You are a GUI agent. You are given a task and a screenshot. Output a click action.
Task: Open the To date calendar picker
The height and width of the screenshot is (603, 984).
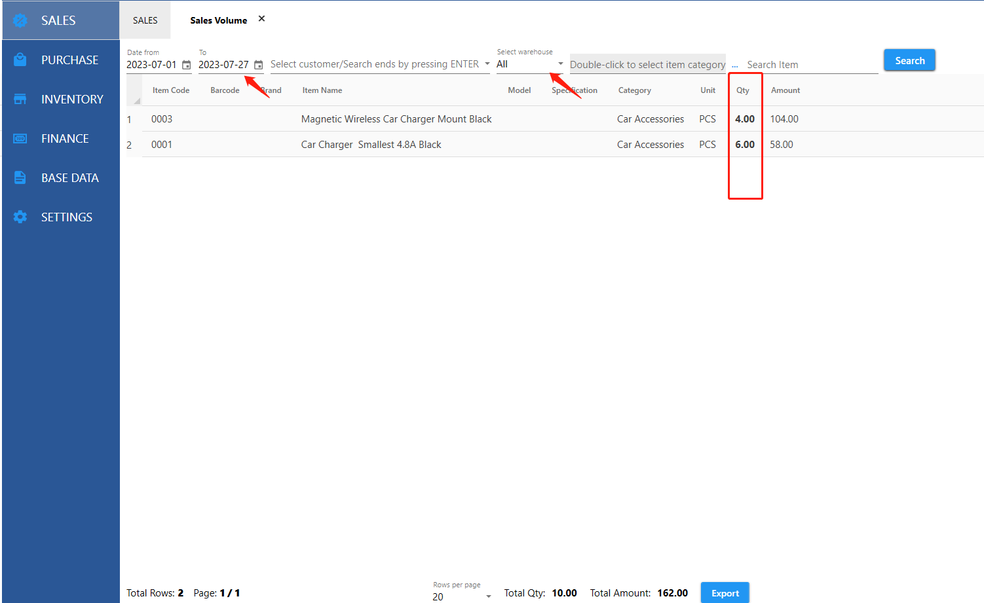coord(259,65)
